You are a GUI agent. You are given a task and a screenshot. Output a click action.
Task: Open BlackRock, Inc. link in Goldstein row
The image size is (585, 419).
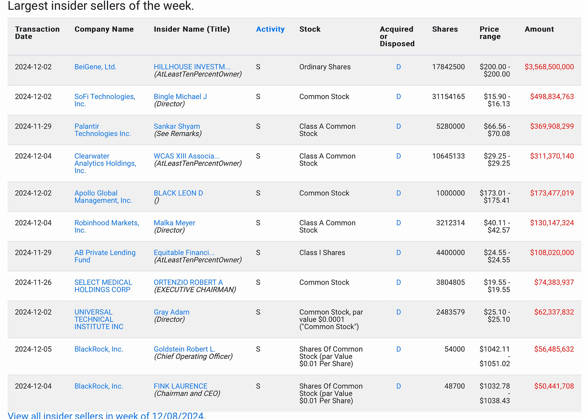tap(98, 349)
